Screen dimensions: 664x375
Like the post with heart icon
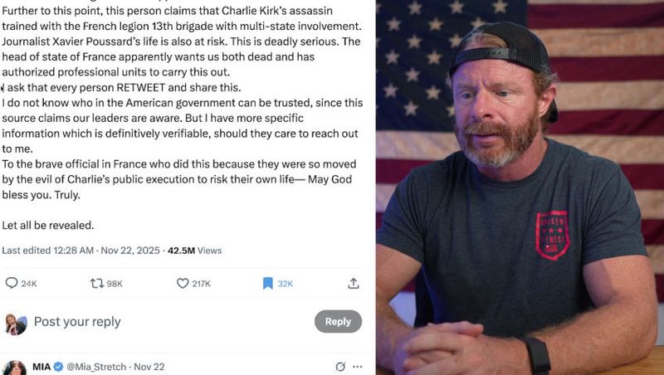[x=183, y=284]
